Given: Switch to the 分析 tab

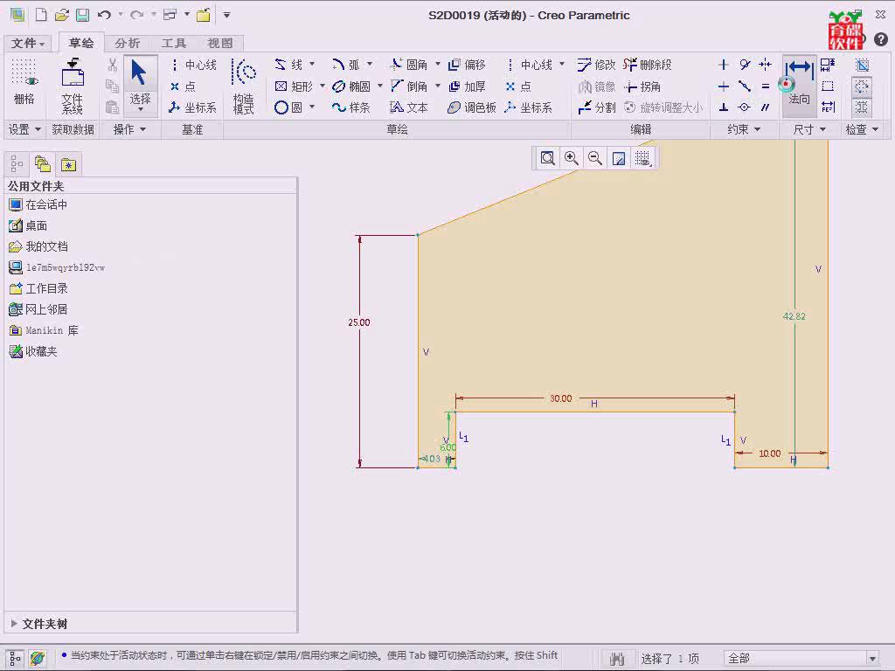Looking at the screenshot, I should click(127, 44).
